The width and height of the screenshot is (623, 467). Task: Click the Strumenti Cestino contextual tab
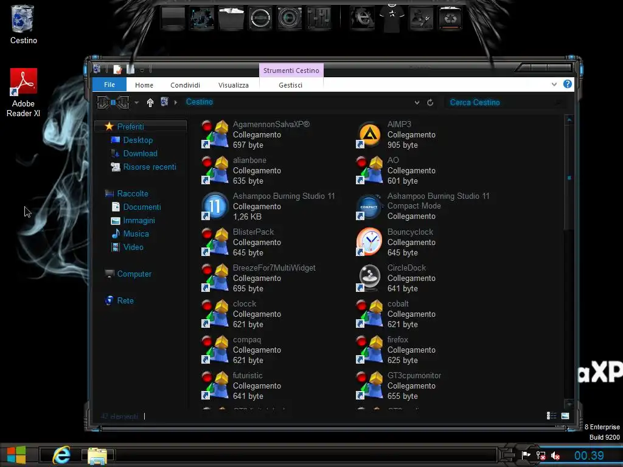[x=291, y=71]
